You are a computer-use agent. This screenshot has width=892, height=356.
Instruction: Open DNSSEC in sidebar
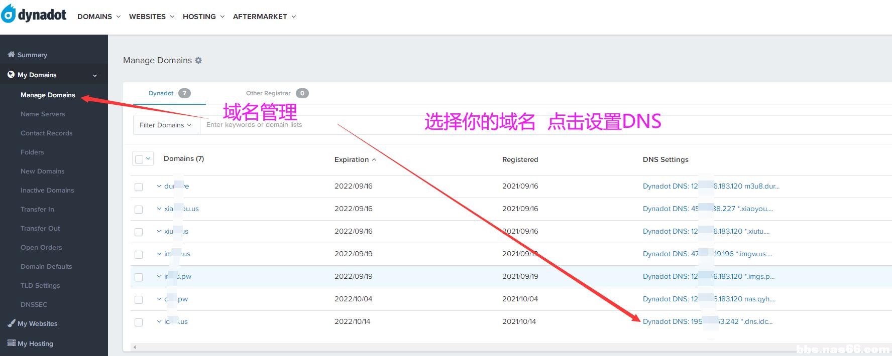click(34, 304)
